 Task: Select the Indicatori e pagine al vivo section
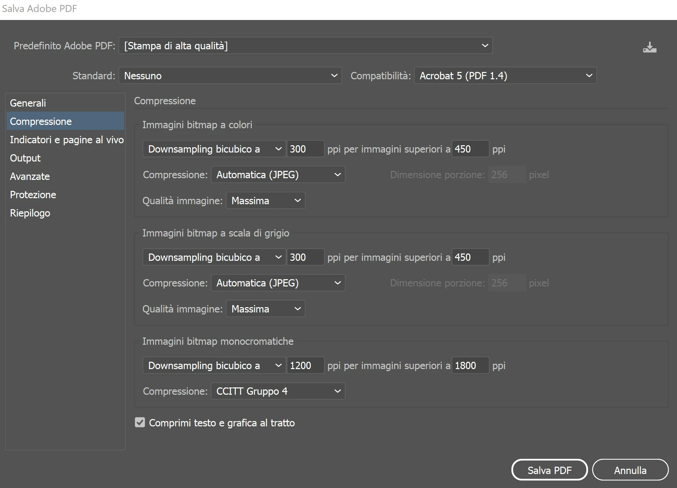(67, 140)
